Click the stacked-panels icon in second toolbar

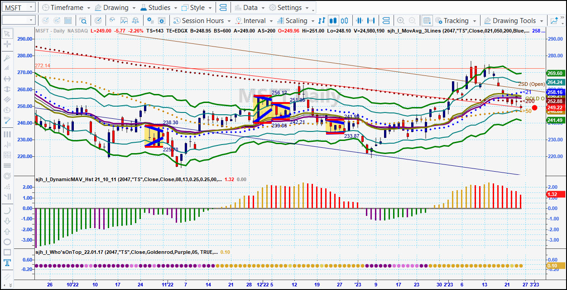point(386,21)
